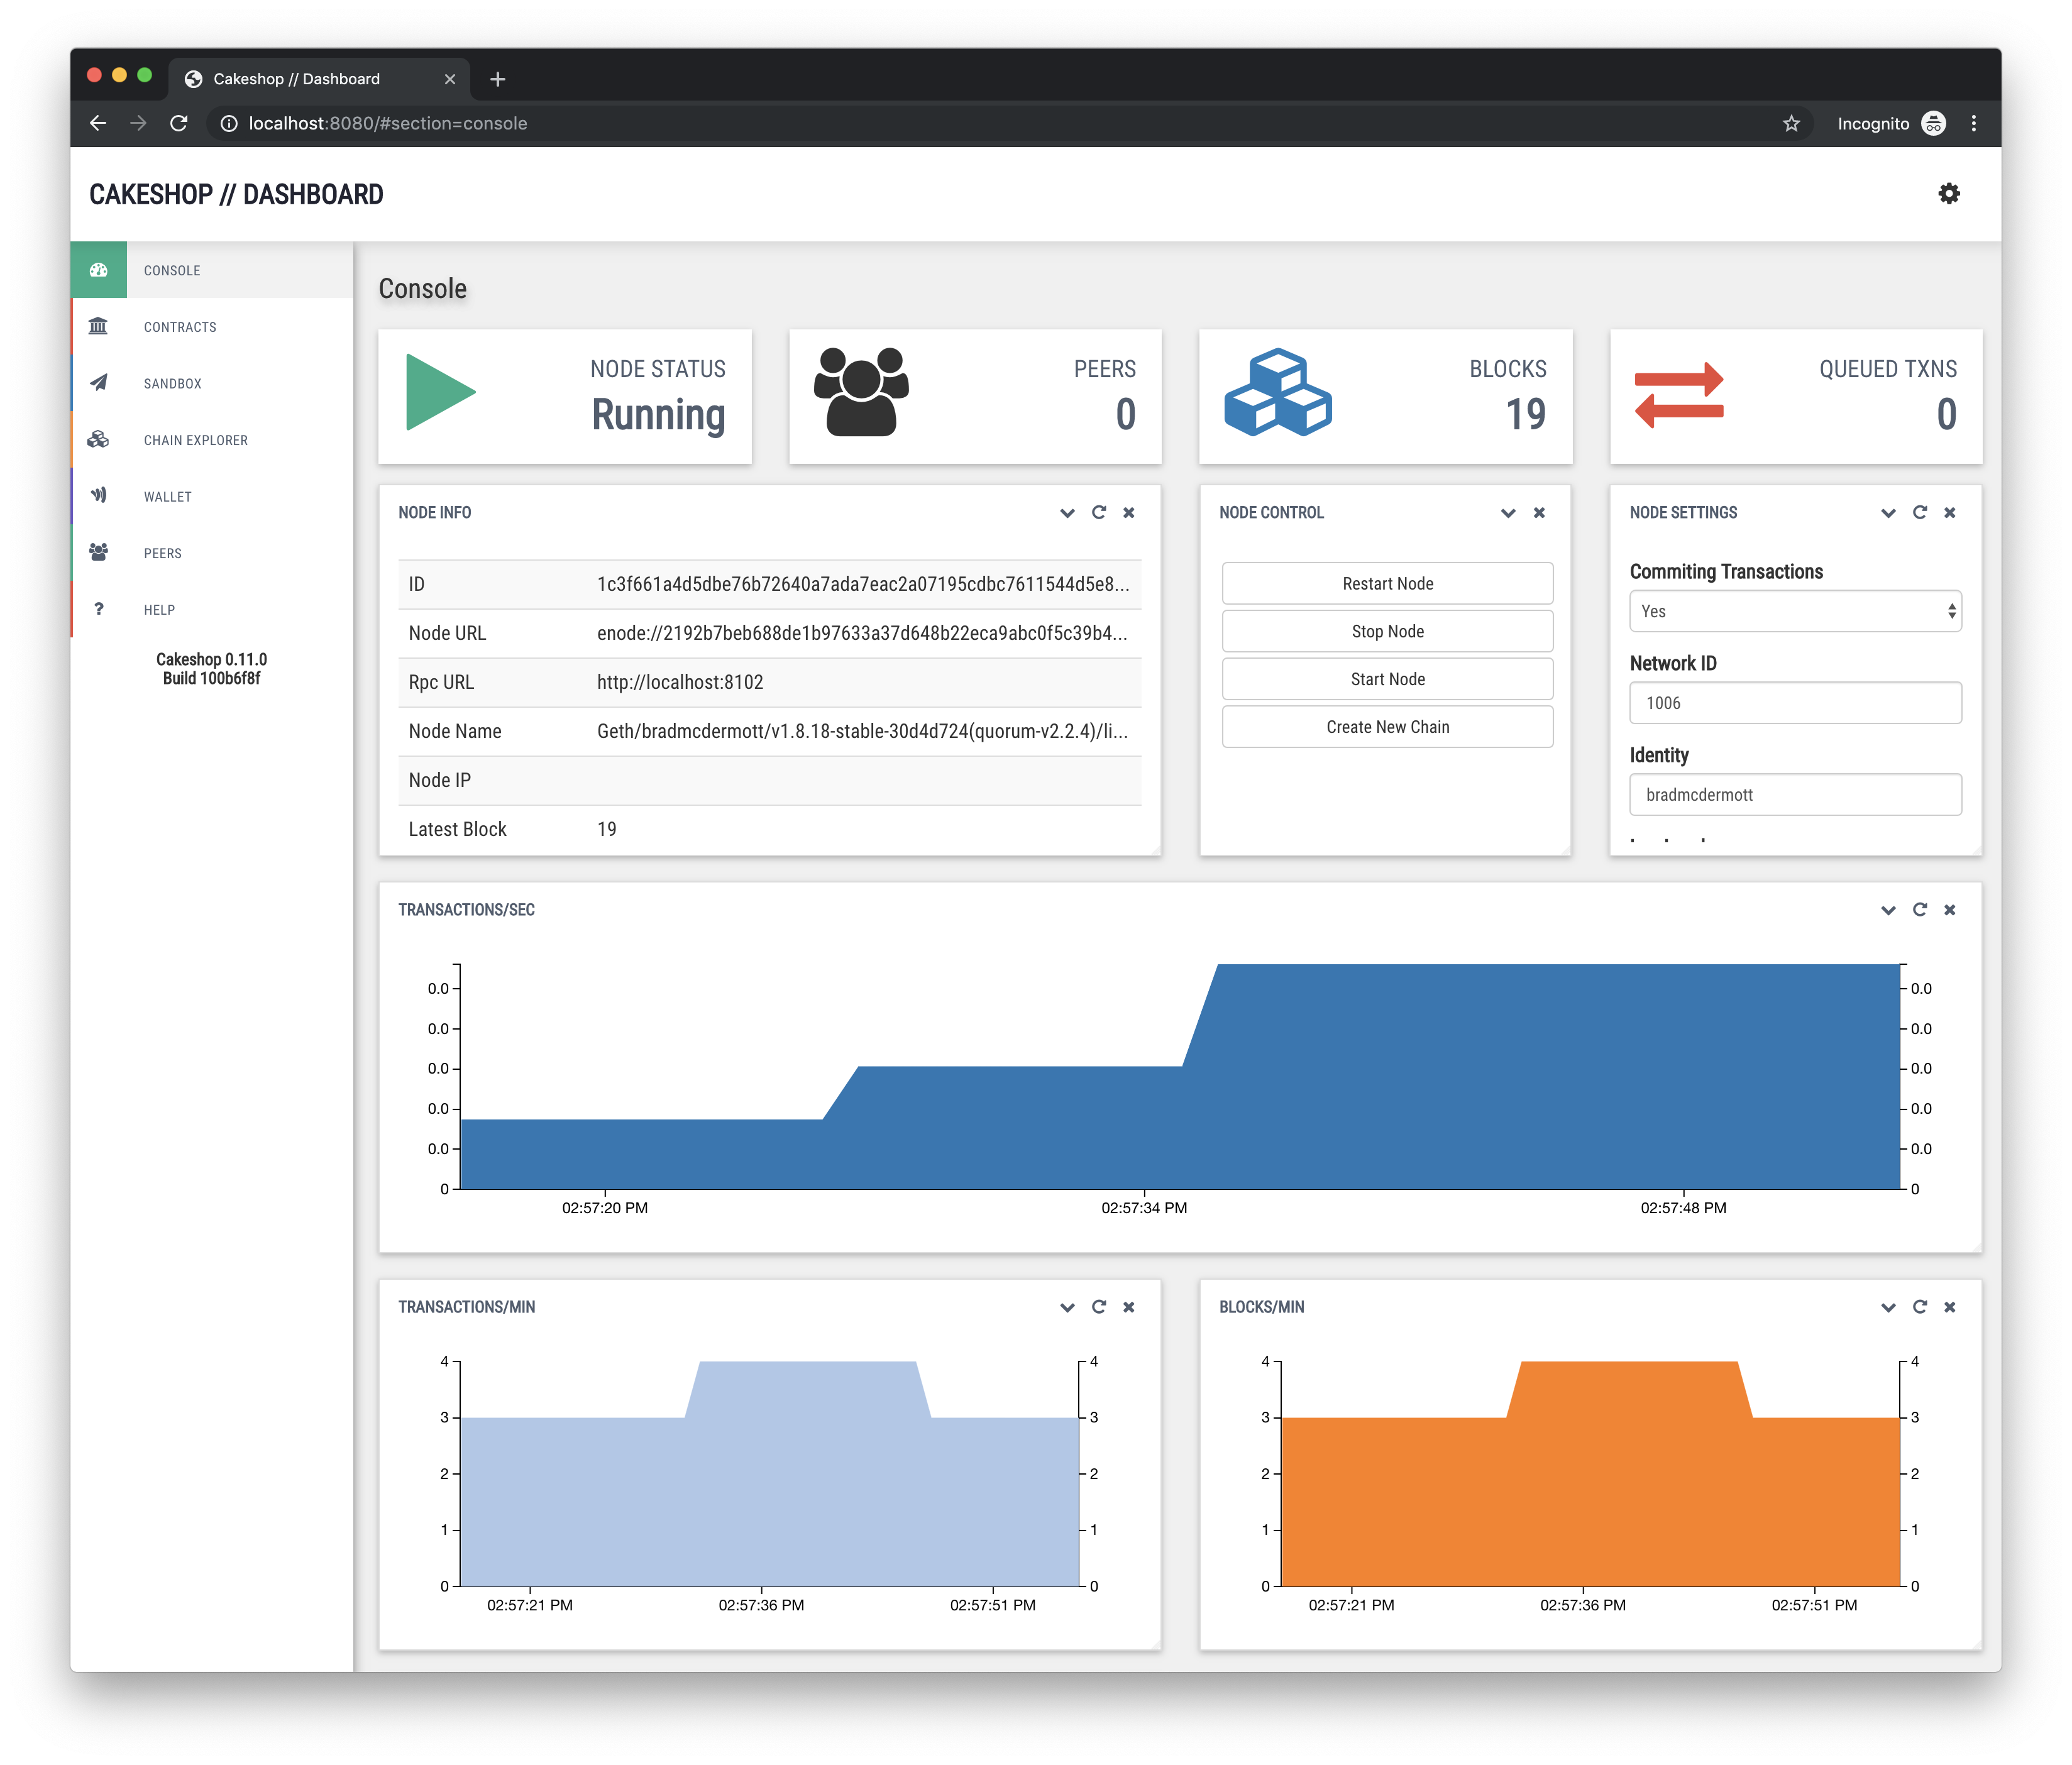Collapse the Blocks/Min chart chevron
Image resolution: width=2072 pixels, height=1765 pixels.
[1888, 1308]
